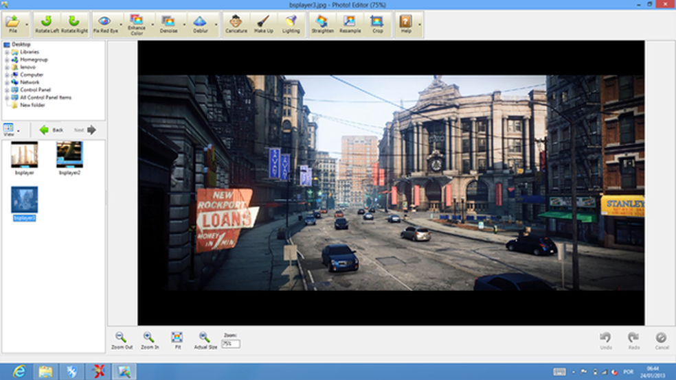
Task: Open the Caricature tool
Action: point(236,24)
